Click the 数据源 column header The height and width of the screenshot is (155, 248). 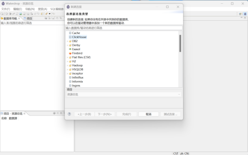(13, 118)
